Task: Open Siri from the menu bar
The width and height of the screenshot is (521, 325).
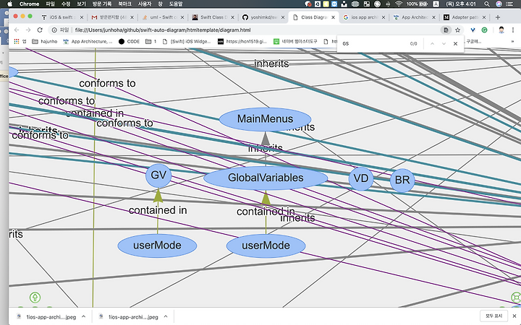Action: 499,4
